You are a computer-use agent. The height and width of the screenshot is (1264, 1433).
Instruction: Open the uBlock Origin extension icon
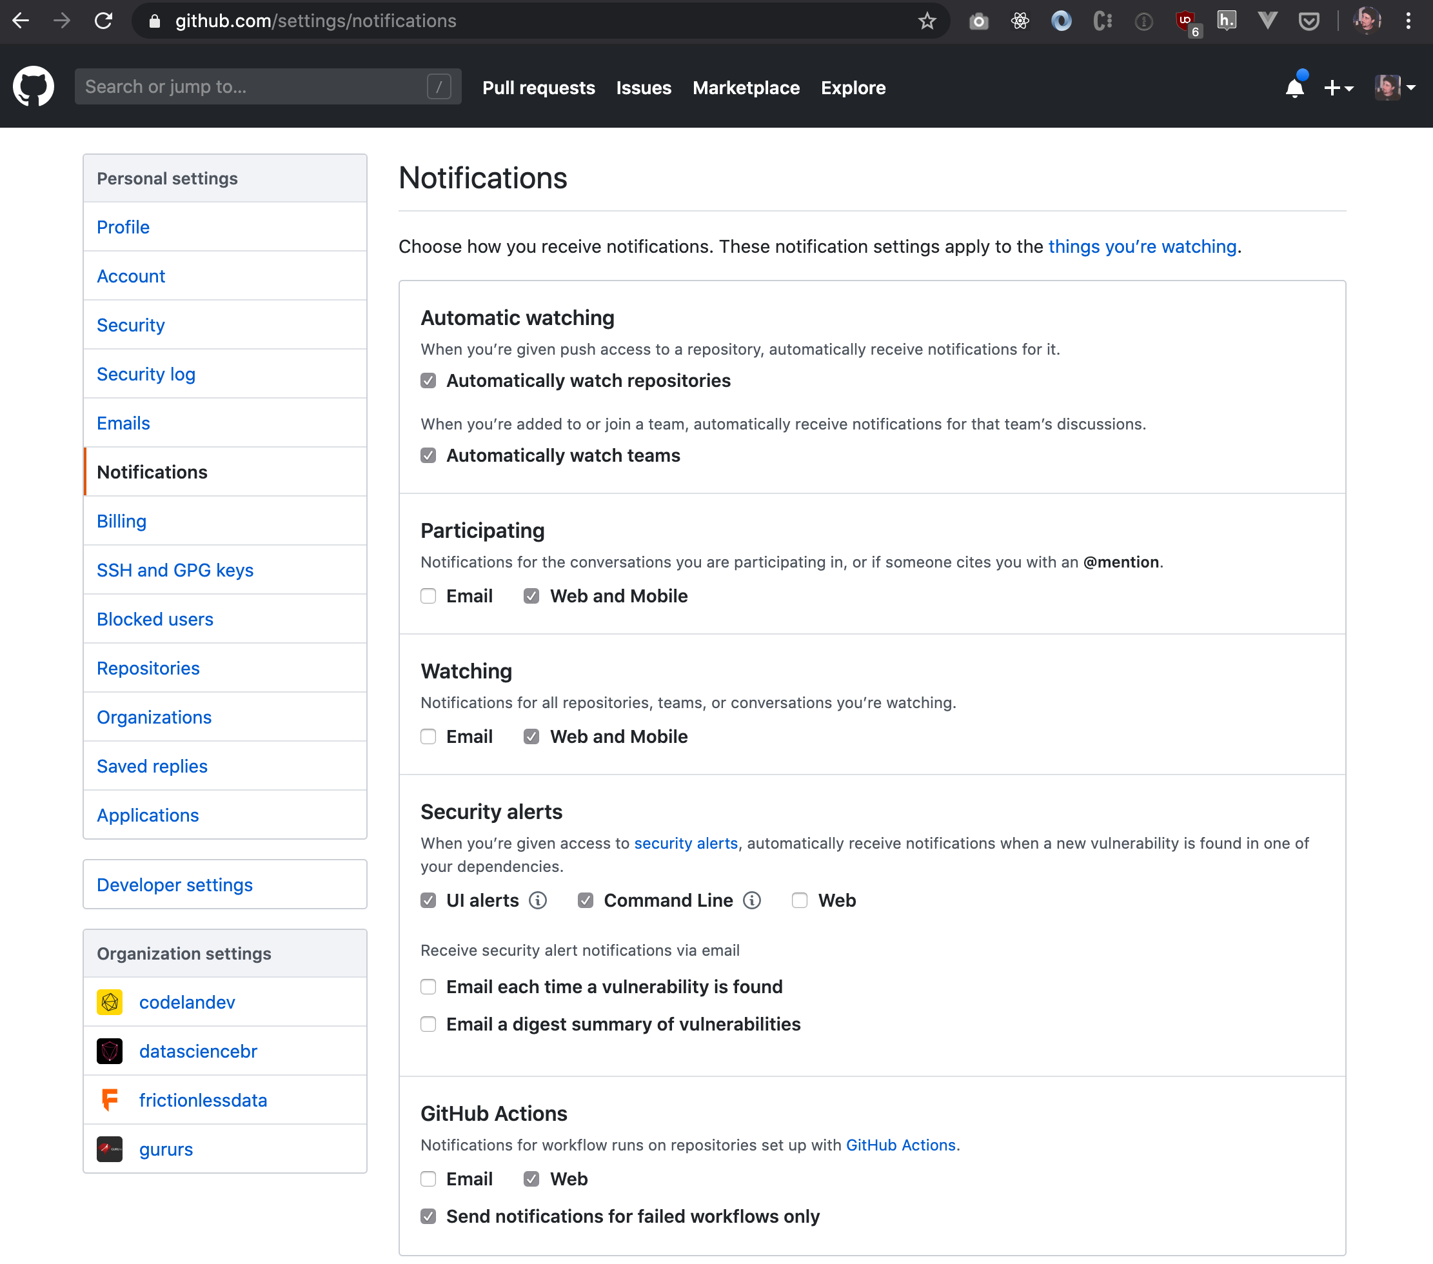point(1186,21)
